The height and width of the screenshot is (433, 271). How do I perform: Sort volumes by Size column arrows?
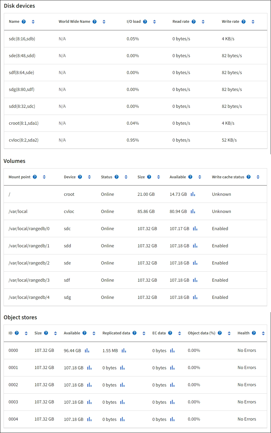159,177
